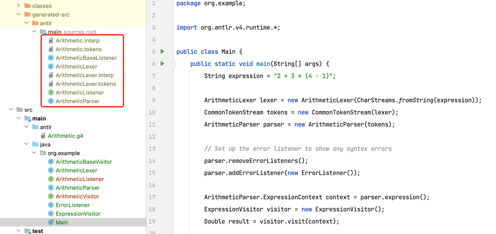
Task: Click the Arithmetic.interp file icon
Action: pos(51,40)
